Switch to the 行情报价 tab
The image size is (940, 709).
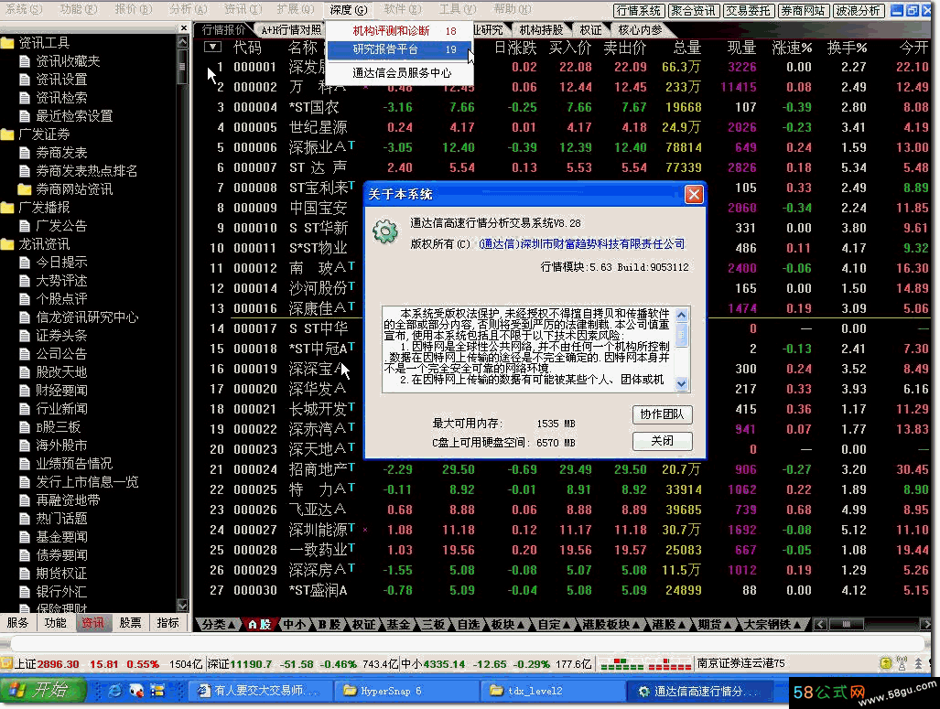click(x=223, y=29)
